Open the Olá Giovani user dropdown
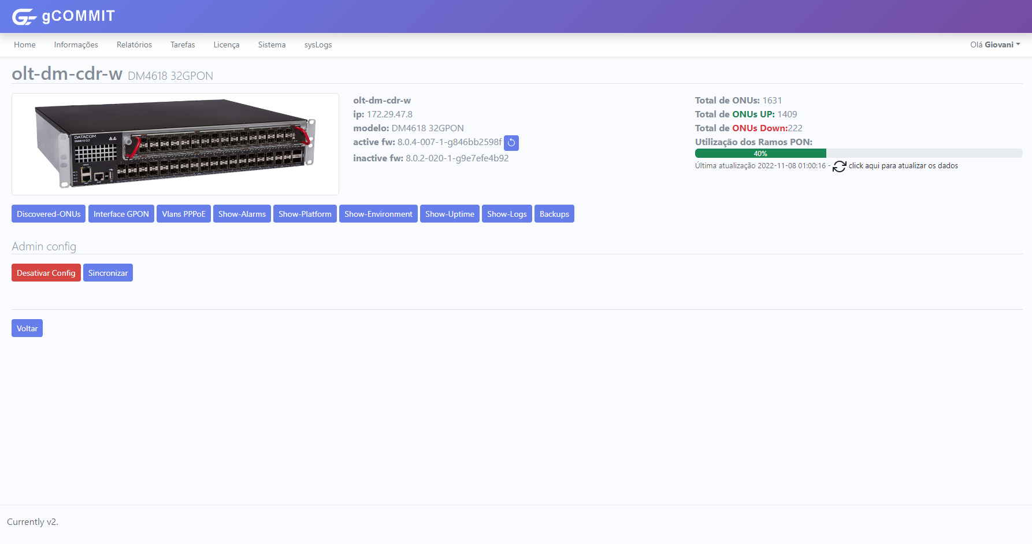Viewport: 1032px width, 544px height. point(995,45)
